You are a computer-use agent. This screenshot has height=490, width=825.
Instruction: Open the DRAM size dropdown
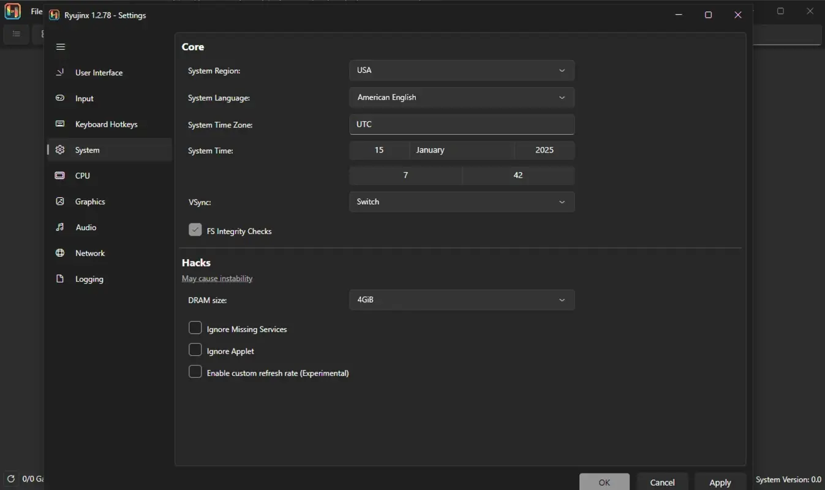click(461, 300)
